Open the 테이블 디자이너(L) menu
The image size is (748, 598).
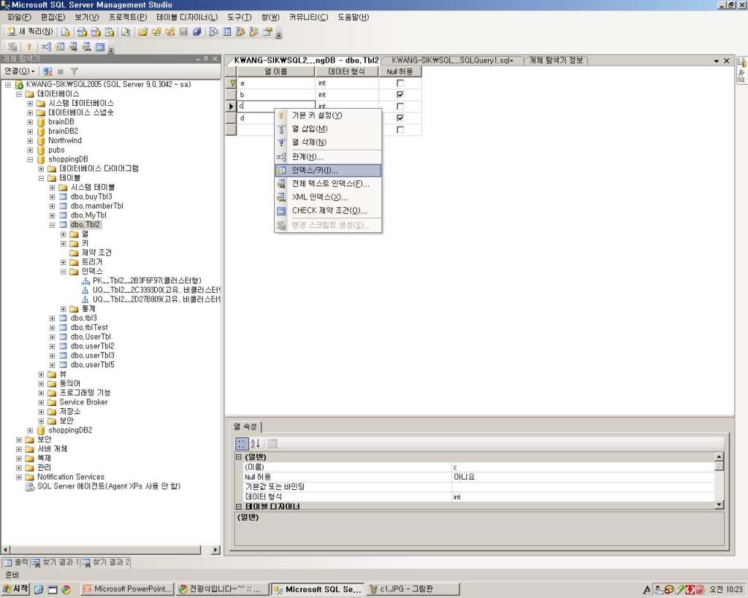tap(187, 18)
